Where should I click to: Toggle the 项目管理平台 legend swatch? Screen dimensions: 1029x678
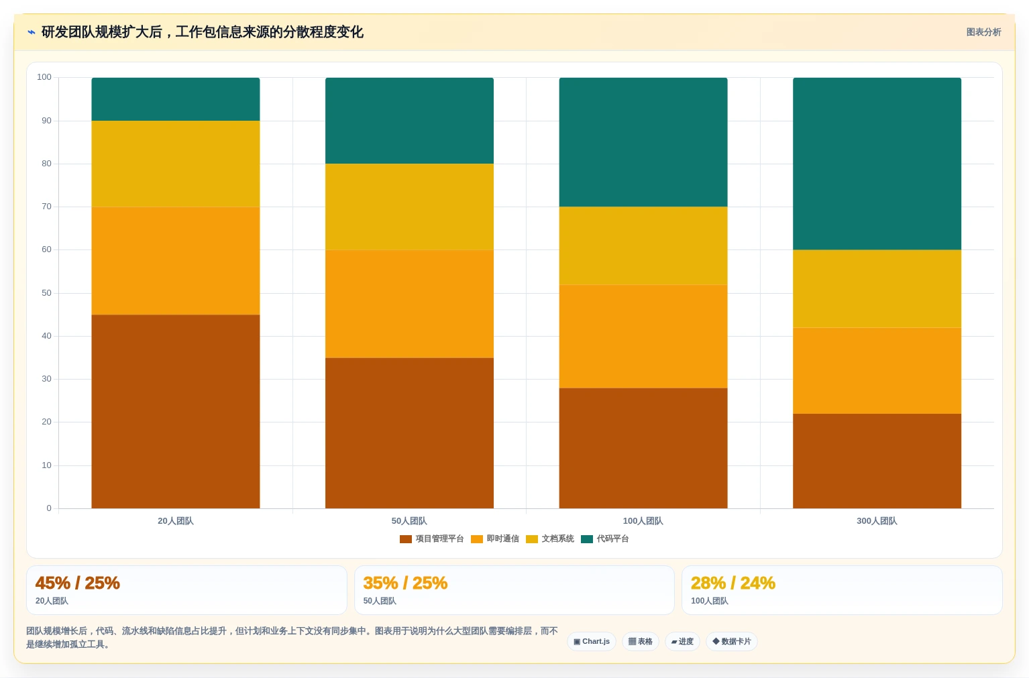point(405,539)
